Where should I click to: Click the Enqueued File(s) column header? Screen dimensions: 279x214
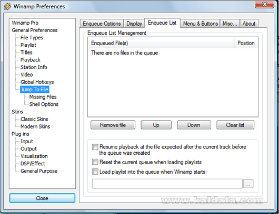[x=161, y=43]
